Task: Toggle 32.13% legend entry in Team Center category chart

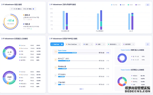Action: (x=138, y=76)
